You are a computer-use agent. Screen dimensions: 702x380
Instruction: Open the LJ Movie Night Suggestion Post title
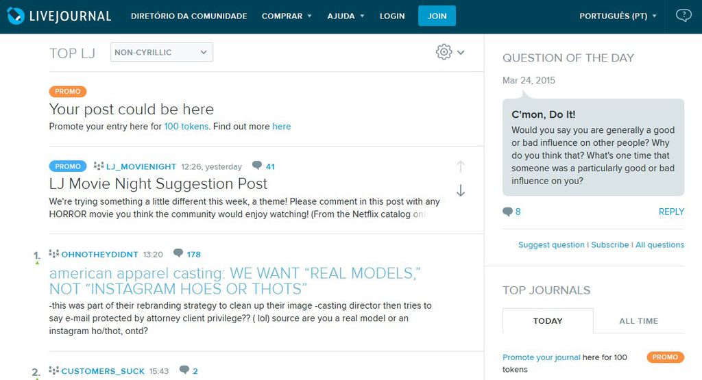pos(158,183)
